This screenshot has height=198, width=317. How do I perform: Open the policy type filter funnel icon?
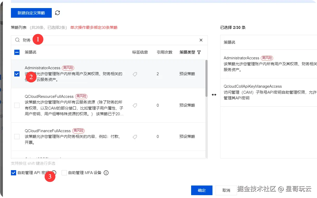(x=199, y=52)
